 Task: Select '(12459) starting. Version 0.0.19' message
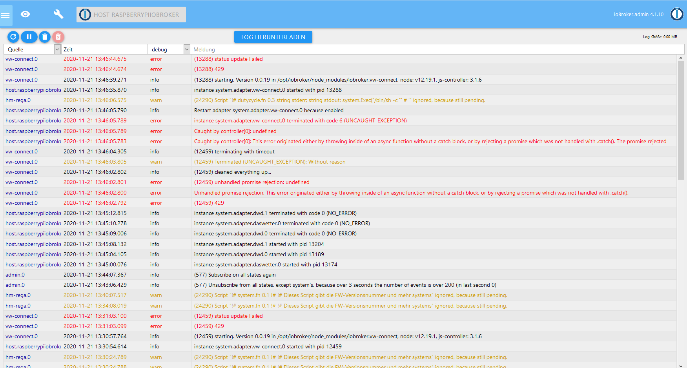tap(338, 336)
